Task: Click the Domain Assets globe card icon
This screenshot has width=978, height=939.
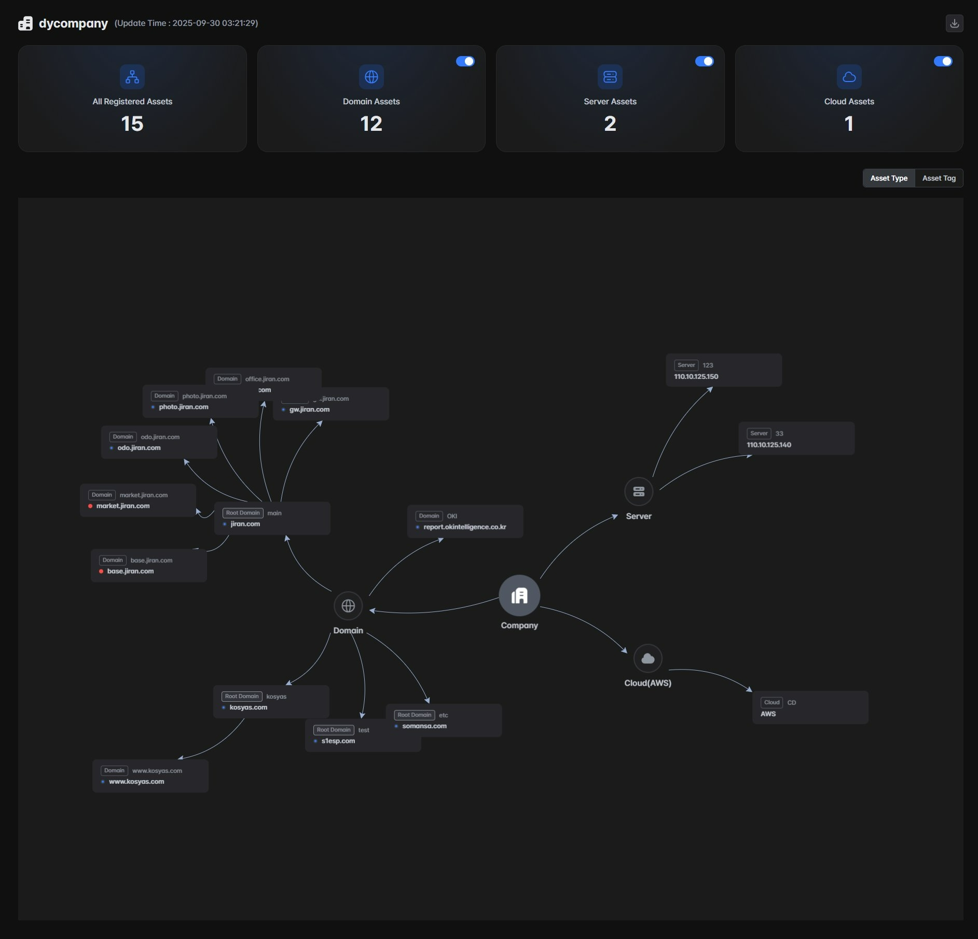Action: click(371, 77)
